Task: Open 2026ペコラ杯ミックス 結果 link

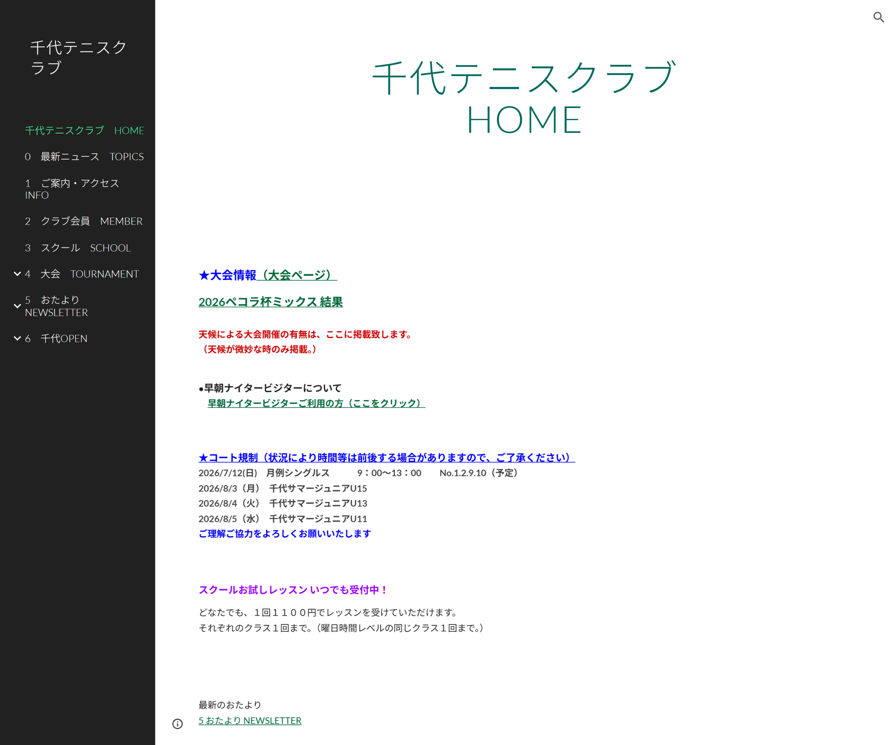Action: 270,302
